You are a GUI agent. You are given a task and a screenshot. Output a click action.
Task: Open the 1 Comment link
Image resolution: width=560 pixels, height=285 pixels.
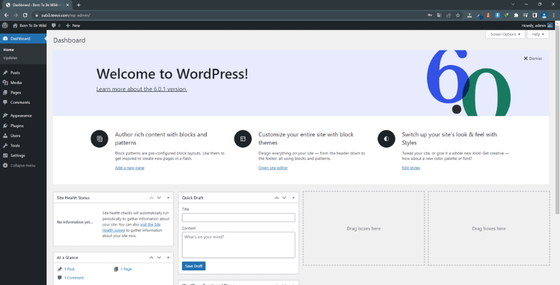[x=74, y=278]
